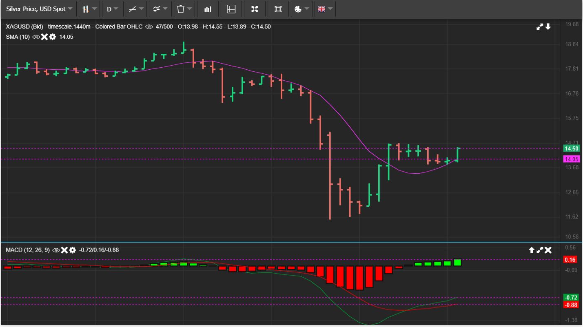
Task: Click the 16.78 price axis value
Action: tap(572, 93)
